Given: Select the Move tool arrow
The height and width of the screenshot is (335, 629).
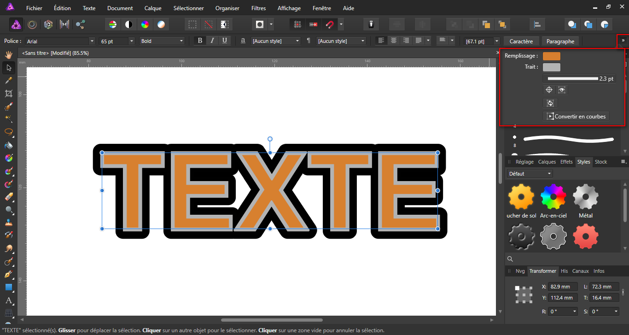Looking at the screenshot, I should coord(8,68).
